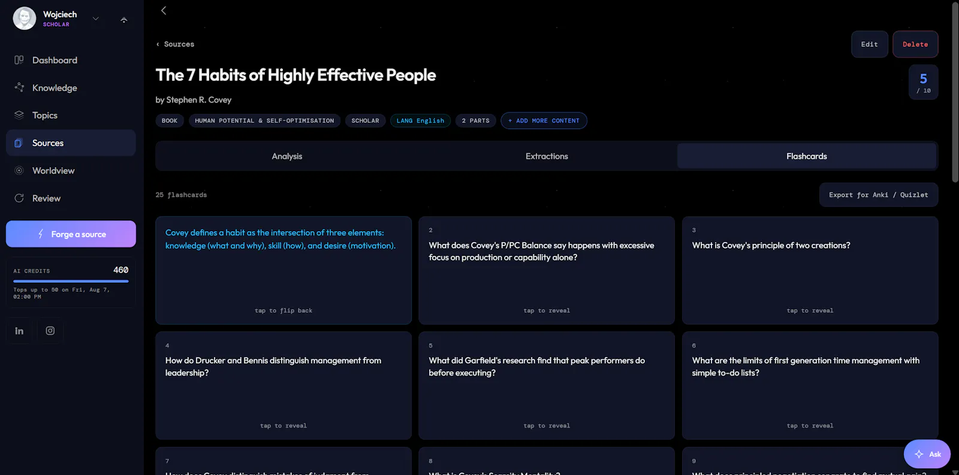Click the Forge a source button
The height and width of the screenshot is (475, 959).
point(71,234)
